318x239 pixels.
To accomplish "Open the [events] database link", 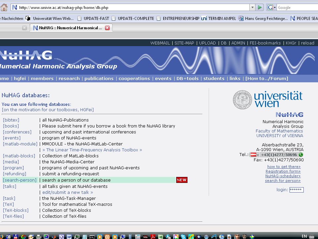I will (x=12, y=138).
